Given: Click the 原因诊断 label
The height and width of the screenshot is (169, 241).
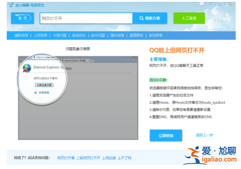Looking at the screenshot, I should (x=159, y=80).
